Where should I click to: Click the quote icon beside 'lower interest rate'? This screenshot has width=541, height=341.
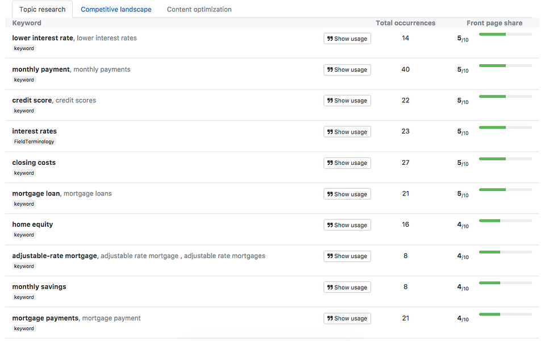[331, 38]
